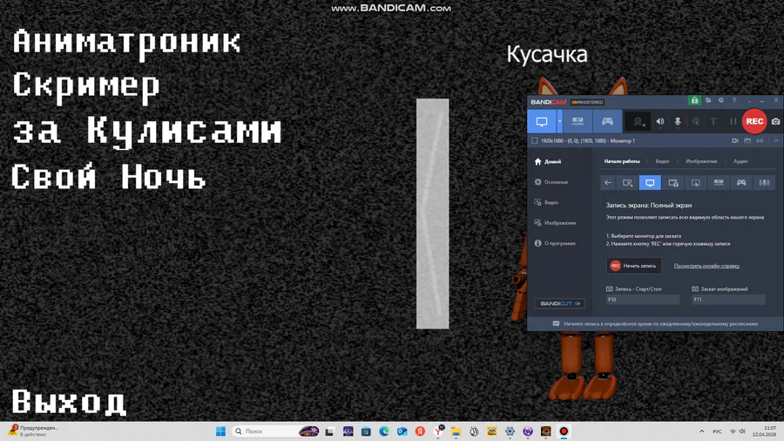Screen dimensions: 784x441
Task: Select Скример in game menu
Action: point(86,86)
